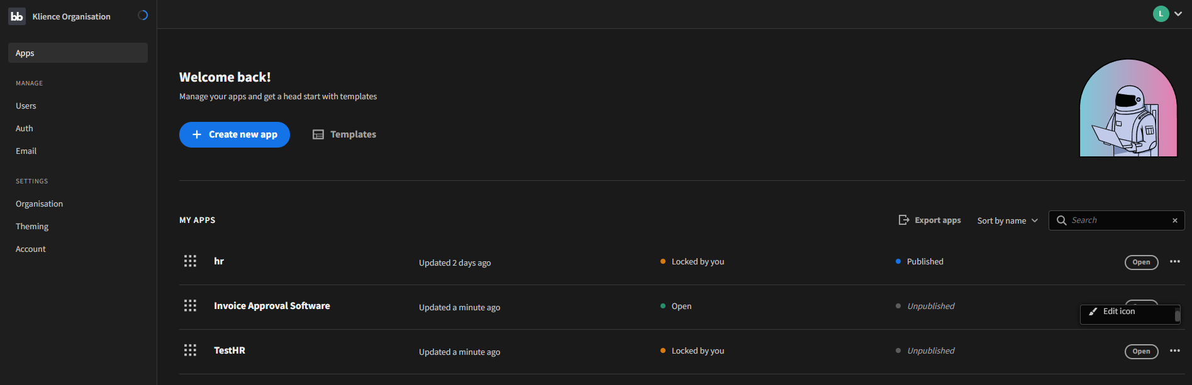Screen dimensions: 1192x385
Task: Browse Templates
Action: [x=345, y=134]
